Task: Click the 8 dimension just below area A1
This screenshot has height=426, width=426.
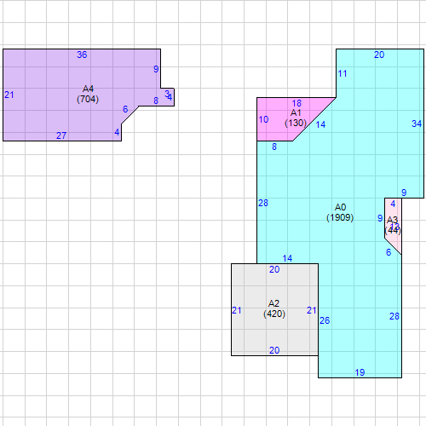Action: tap(274, 147)
